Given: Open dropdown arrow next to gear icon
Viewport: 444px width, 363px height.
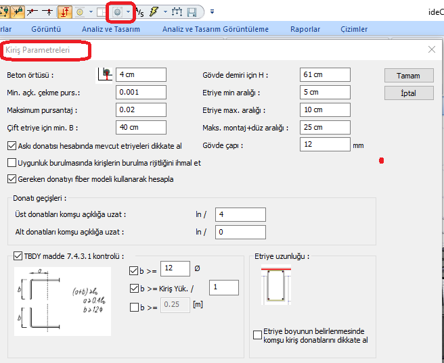Looking at the screenshot, I should [x=129, y=11].
